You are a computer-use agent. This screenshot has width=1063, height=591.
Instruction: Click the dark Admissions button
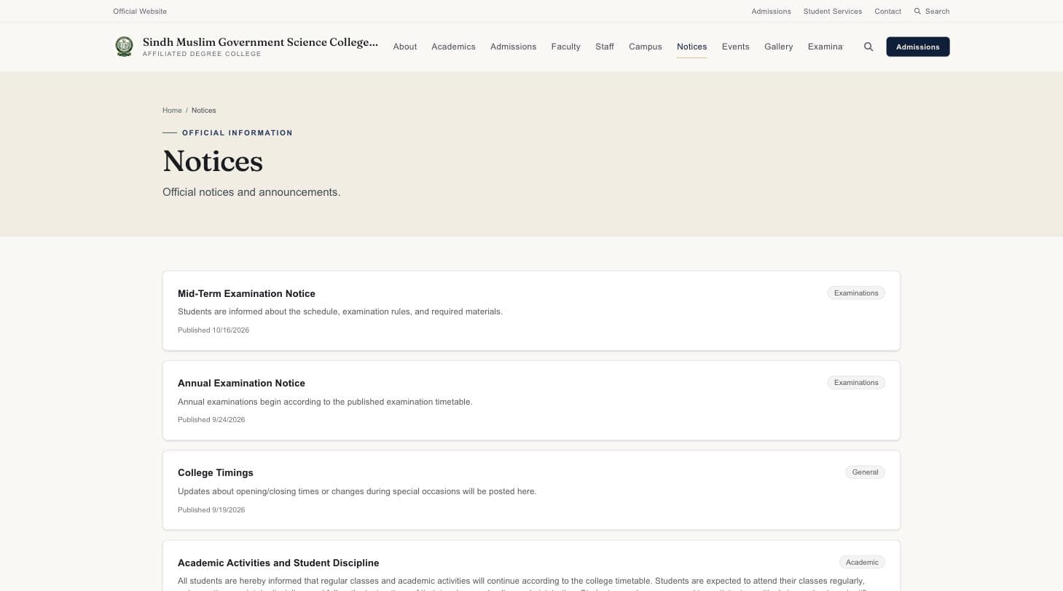click(918, 47)
